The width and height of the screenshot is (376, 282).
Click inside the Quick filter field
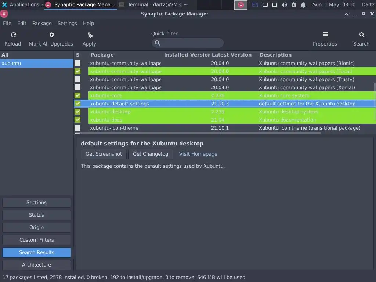coord(188,43)
